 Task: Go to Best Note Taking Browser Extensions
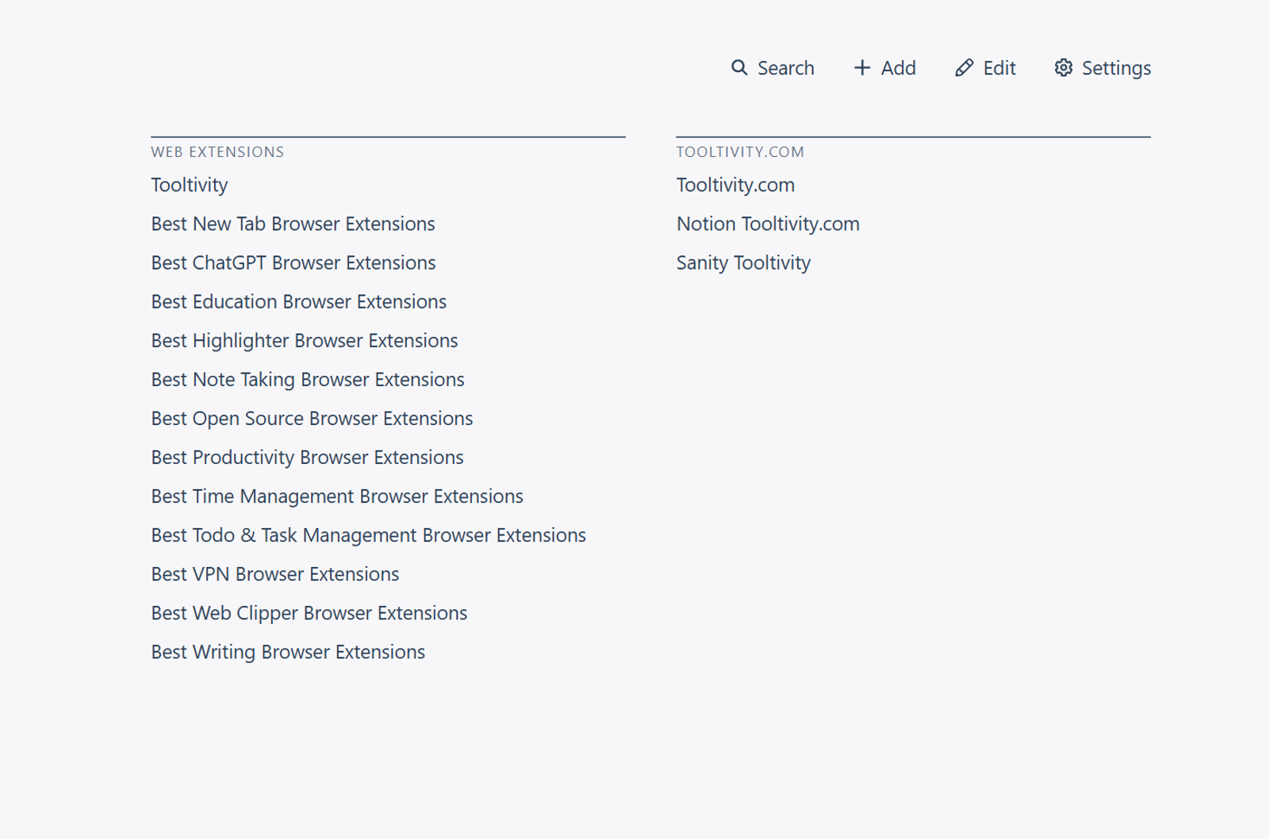[x=308, y=379]
